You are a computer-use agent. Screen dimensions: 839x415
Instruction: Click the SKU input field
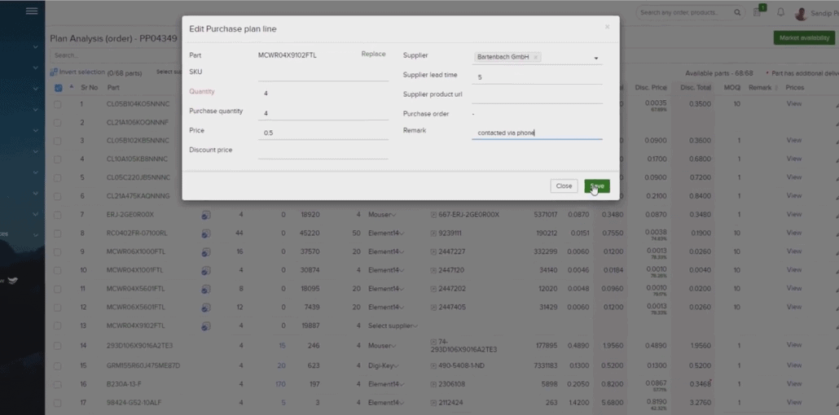[x=323, y=74]
